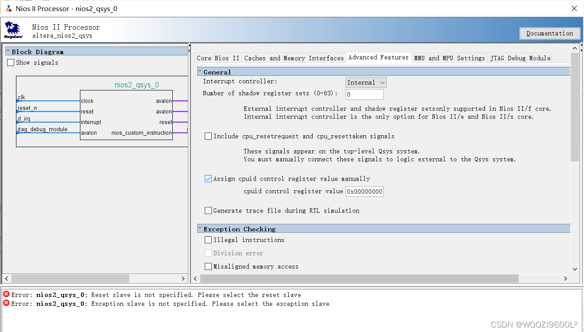Viewport: 584px width, 332px height.
Task: Collapse the General section
Action: [200, 72]
